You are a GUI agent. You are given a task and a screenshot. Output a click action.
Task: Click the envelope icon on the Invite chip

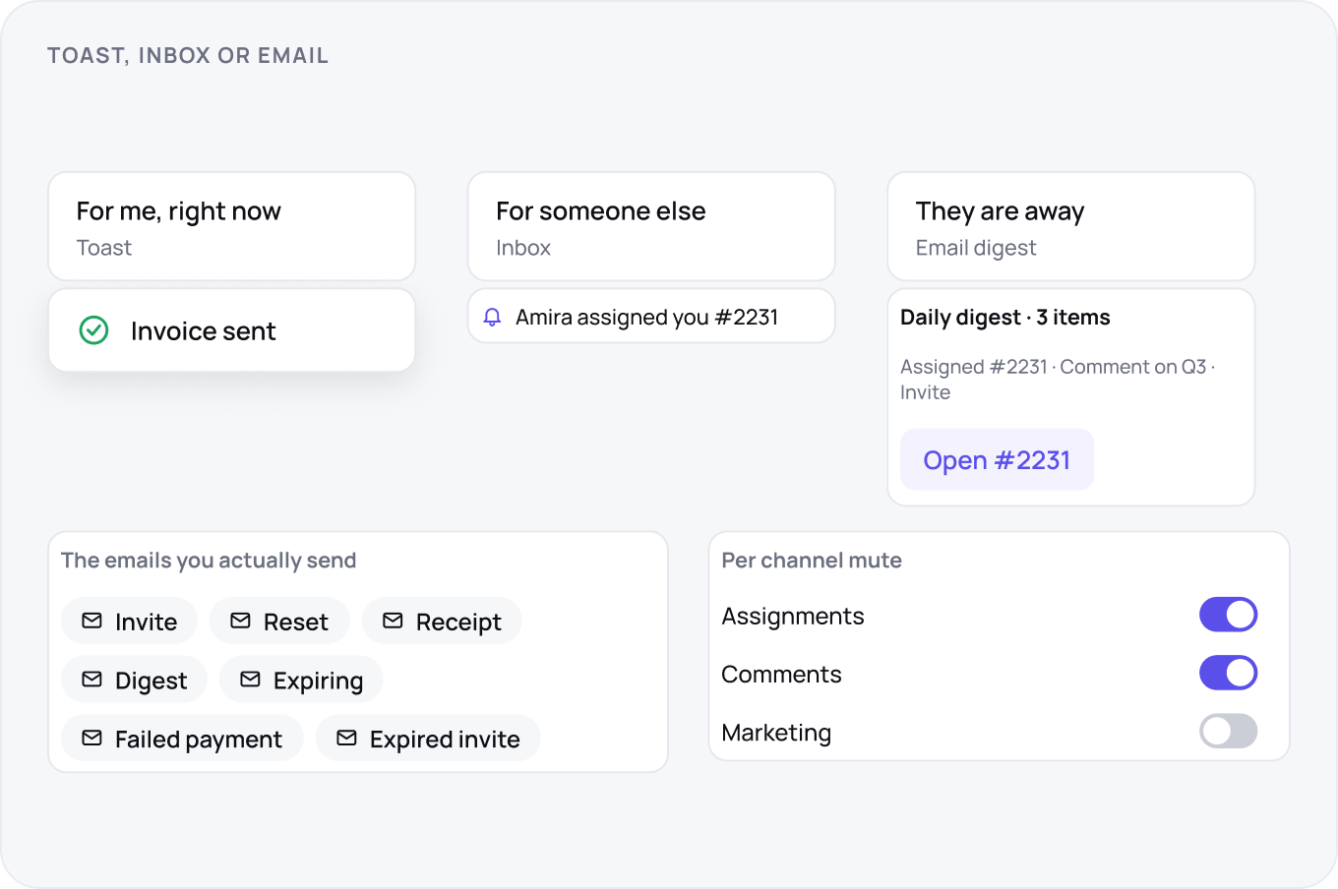[x=91, y=621]
